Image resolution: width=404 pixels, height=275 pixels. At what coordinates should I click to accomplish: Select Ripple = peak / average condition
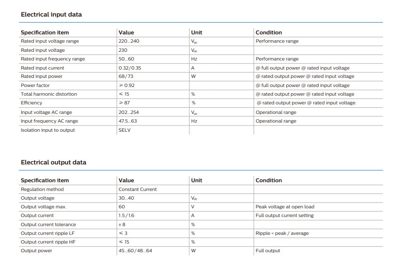282,233
